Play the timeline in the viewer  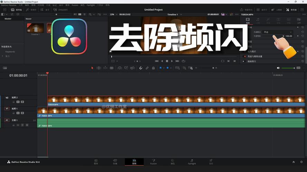click(172, 61)
